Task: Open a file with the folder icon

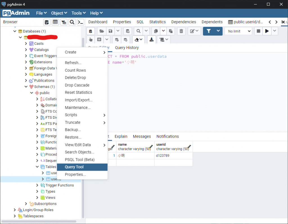Action: [x=102, y=31]
